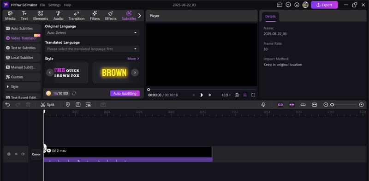Choose The Quick Brown Fox style
Viewport: 369px width, 181px height.
tap(67, 72)
